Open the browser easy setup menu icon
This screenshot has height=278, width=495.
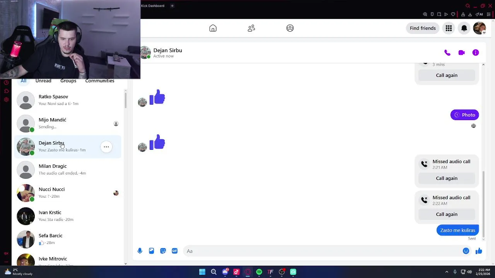(x=489, y=14)
